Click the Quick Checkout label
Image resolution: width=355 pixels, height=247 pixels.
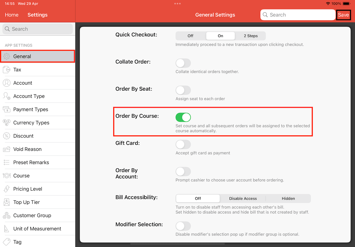(136, 35)
